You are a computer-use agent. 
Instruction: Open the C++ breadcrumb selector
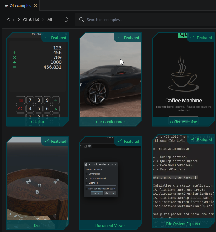click(x=11, y=20)
